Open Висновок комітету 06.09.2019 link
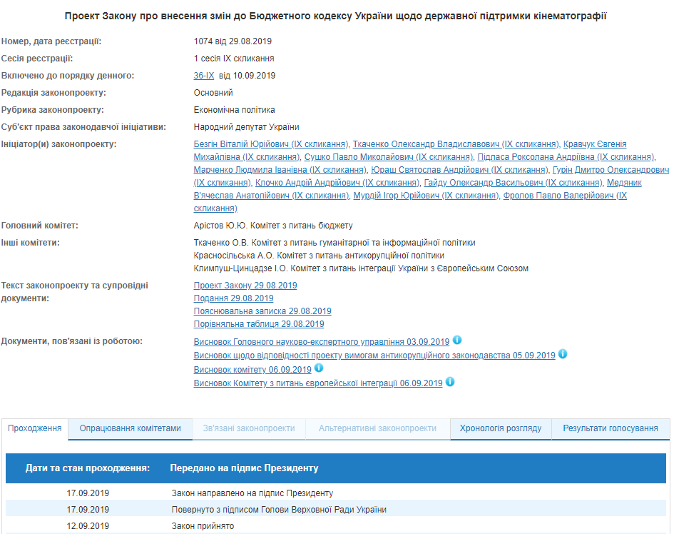 click(x=252, y=370)
